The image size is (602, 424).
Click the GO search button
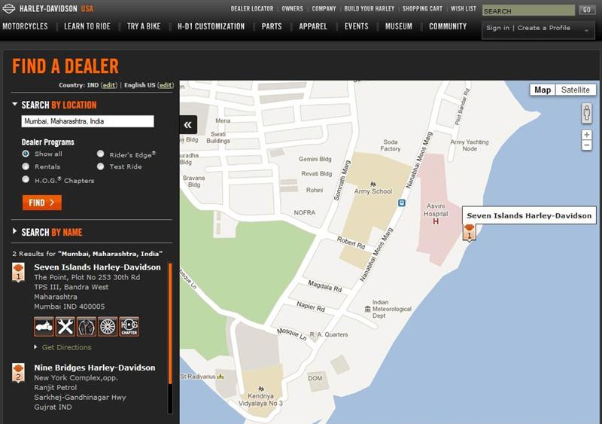(x=587, y=10)
